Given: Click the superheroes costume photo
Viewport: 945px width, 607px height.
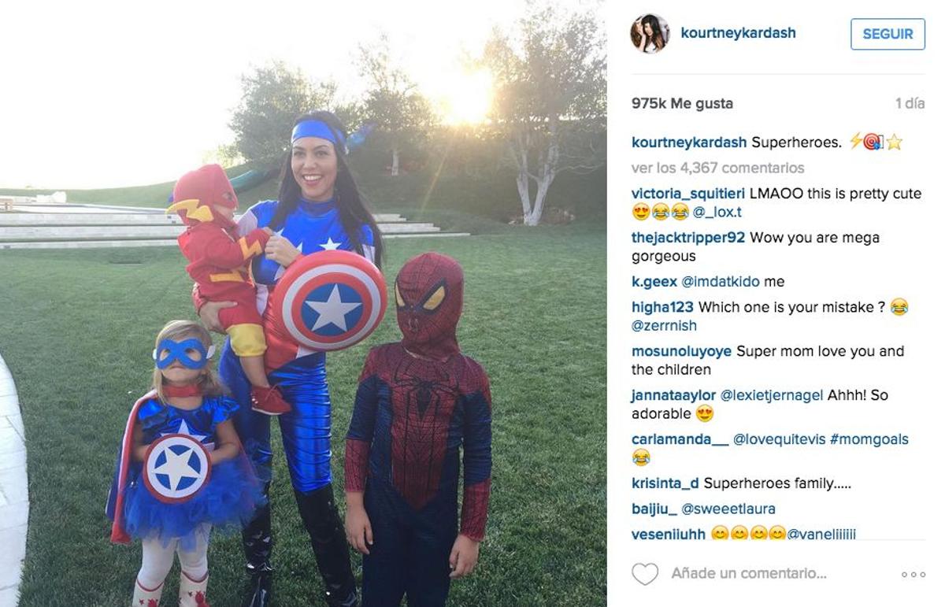Looking at the screenshot, I should (x=303, y=303).
